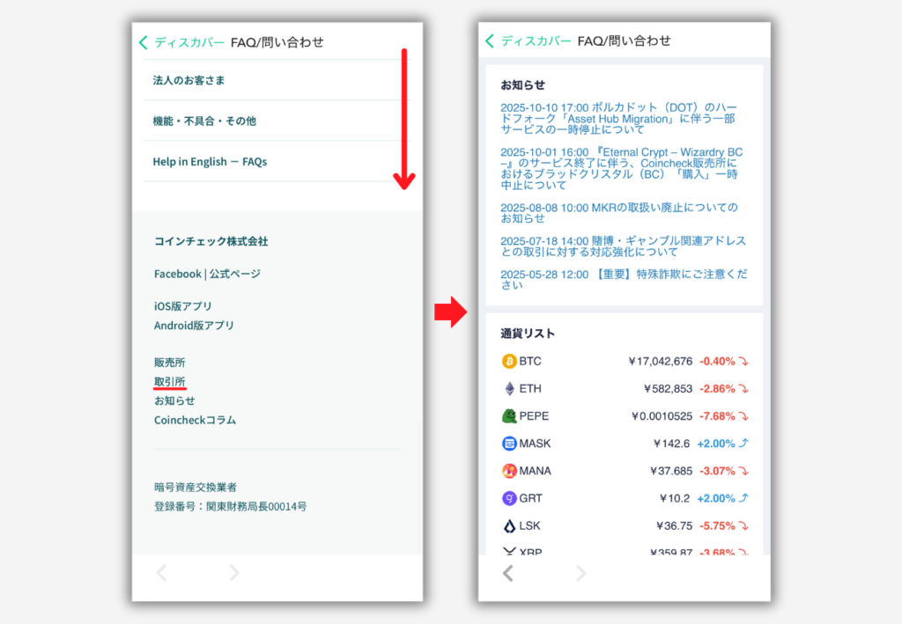Open the MKR取扱い廃止 announcement
This screenshot has height=624, width=902.
(618, 212)
